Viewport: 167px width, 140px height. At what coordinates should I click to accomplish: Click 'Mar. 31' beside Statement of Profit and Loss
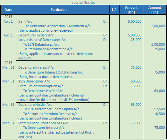[8, 123]
